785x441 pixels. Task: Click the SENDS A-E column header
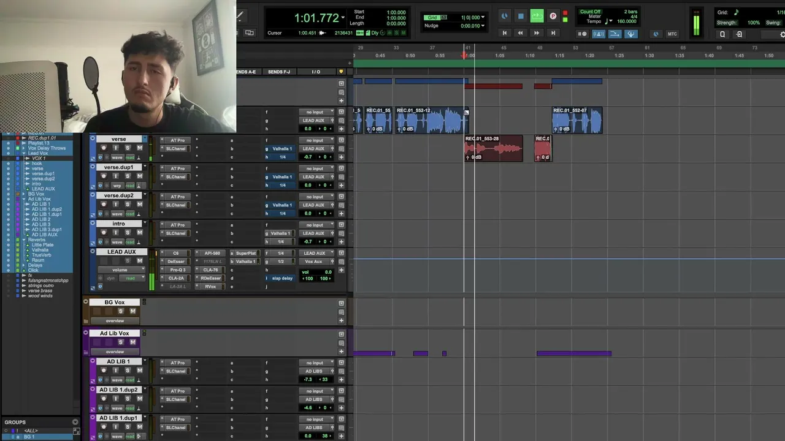[x=246, y=72]
